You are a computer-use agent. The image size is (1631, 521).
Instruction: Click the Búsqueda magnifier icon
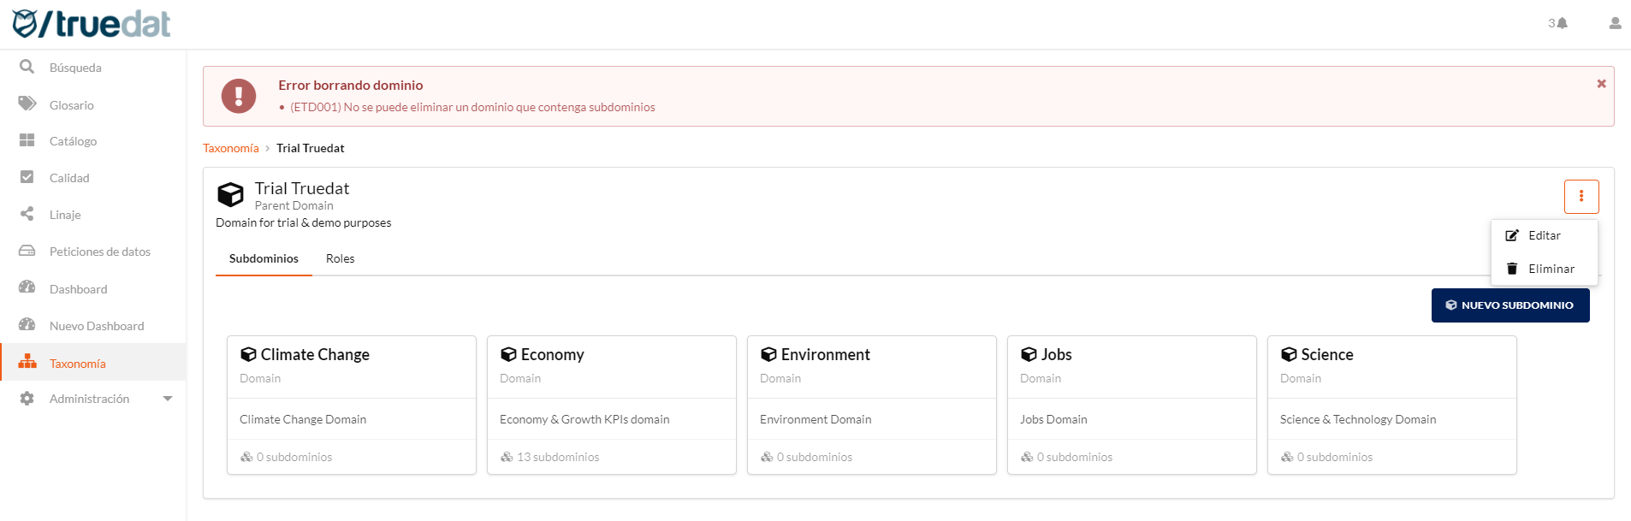pyautogui.click(x=27, y=67)
